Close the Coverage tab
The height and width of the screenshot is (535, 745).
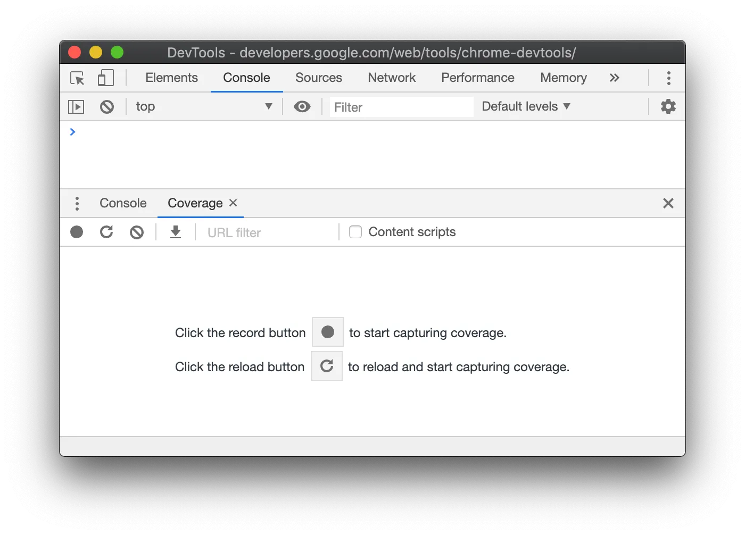(x=233, y=203)
